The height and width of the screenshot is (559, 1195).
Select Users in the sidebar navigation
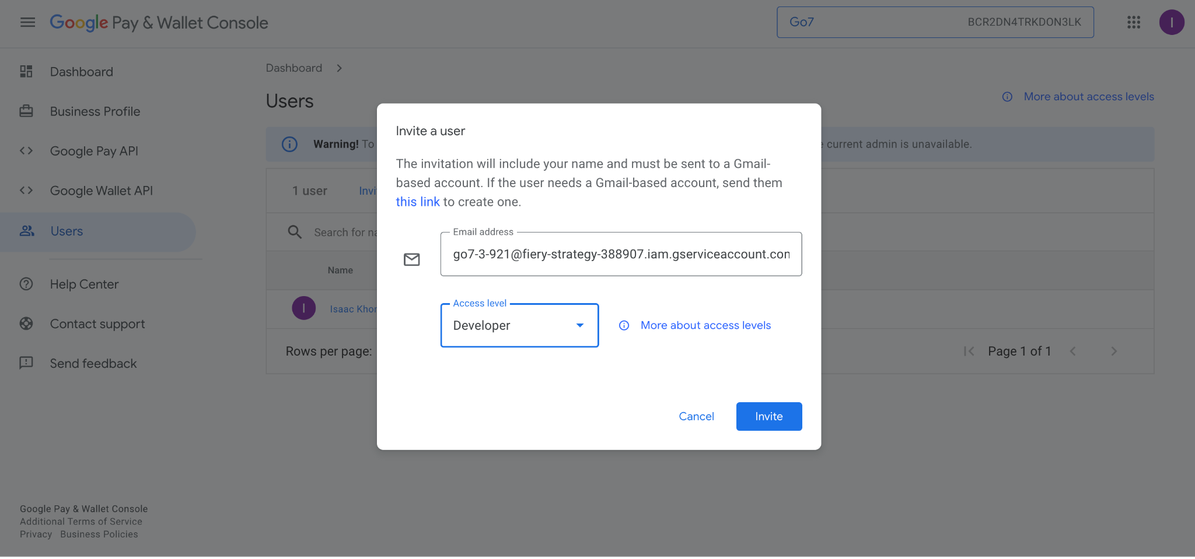point(66,231)
